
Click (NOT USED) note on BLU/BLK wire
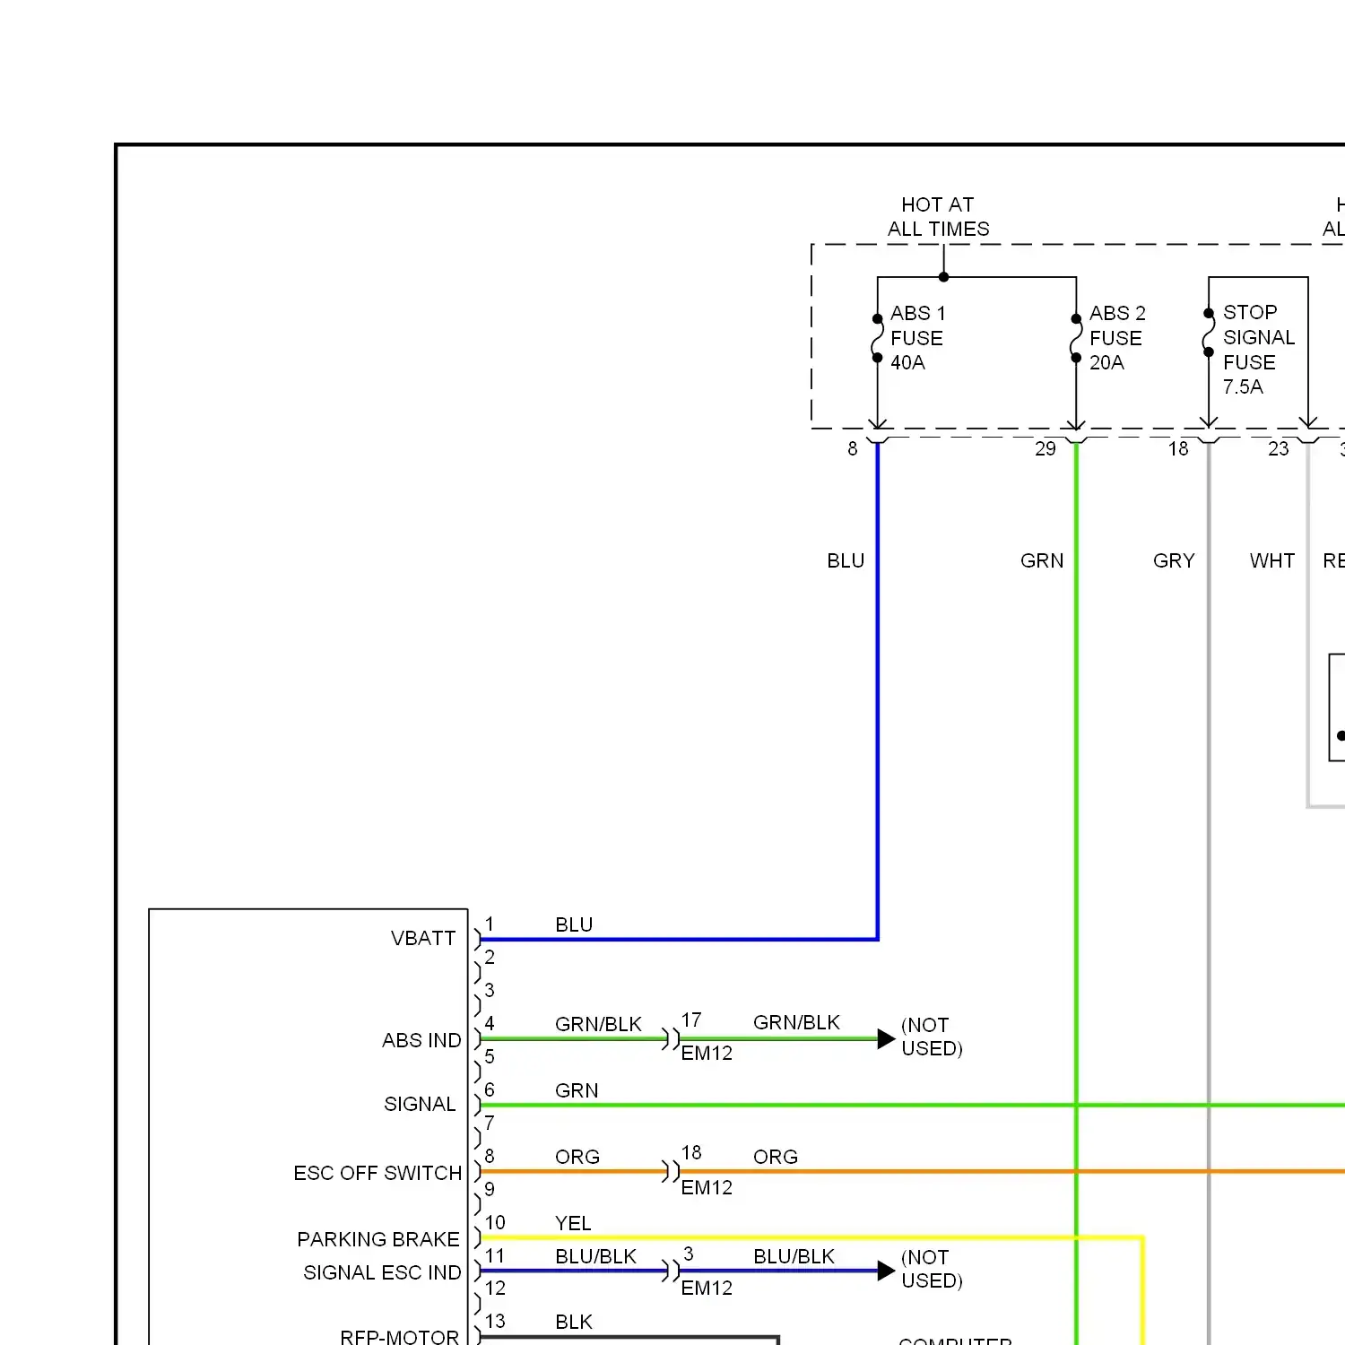click(932, 1270)
